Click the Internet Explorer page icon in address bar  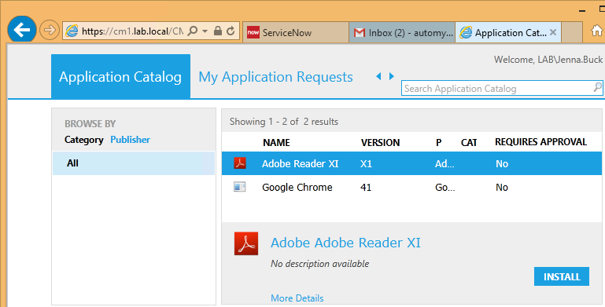[x=72, y=31]
